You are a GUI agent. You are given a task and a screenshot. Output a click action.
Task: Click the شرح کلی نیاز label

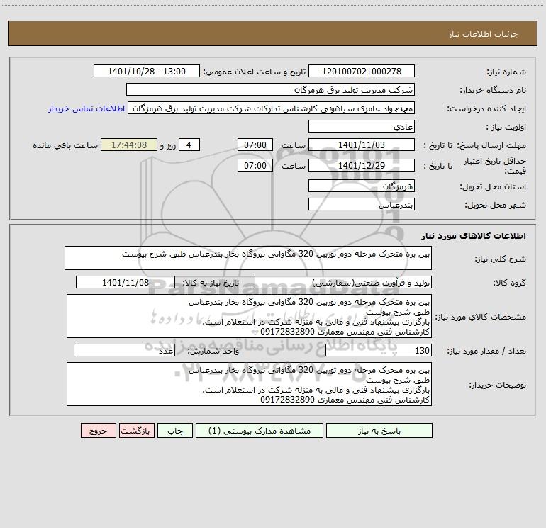501,259
